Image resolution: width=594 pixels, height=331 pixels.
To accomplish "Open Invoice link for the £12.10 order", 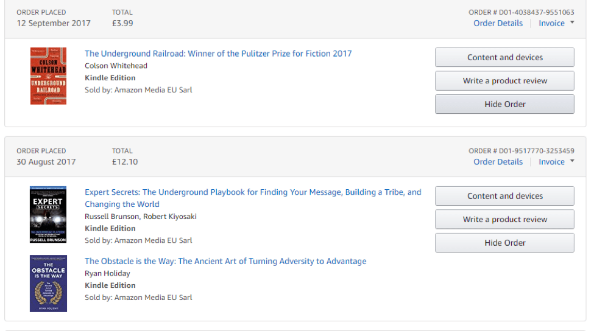I will (x=551, y=161).
